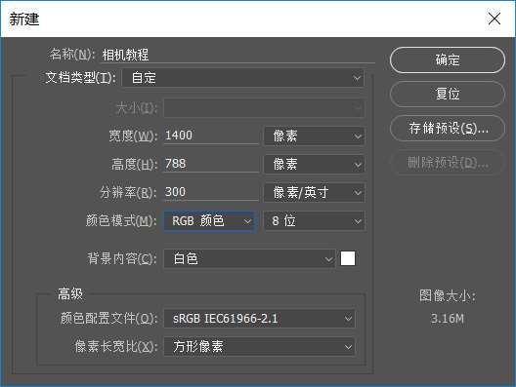
Task: Click the 名称(N): label
Action: (x=72, y=55)
